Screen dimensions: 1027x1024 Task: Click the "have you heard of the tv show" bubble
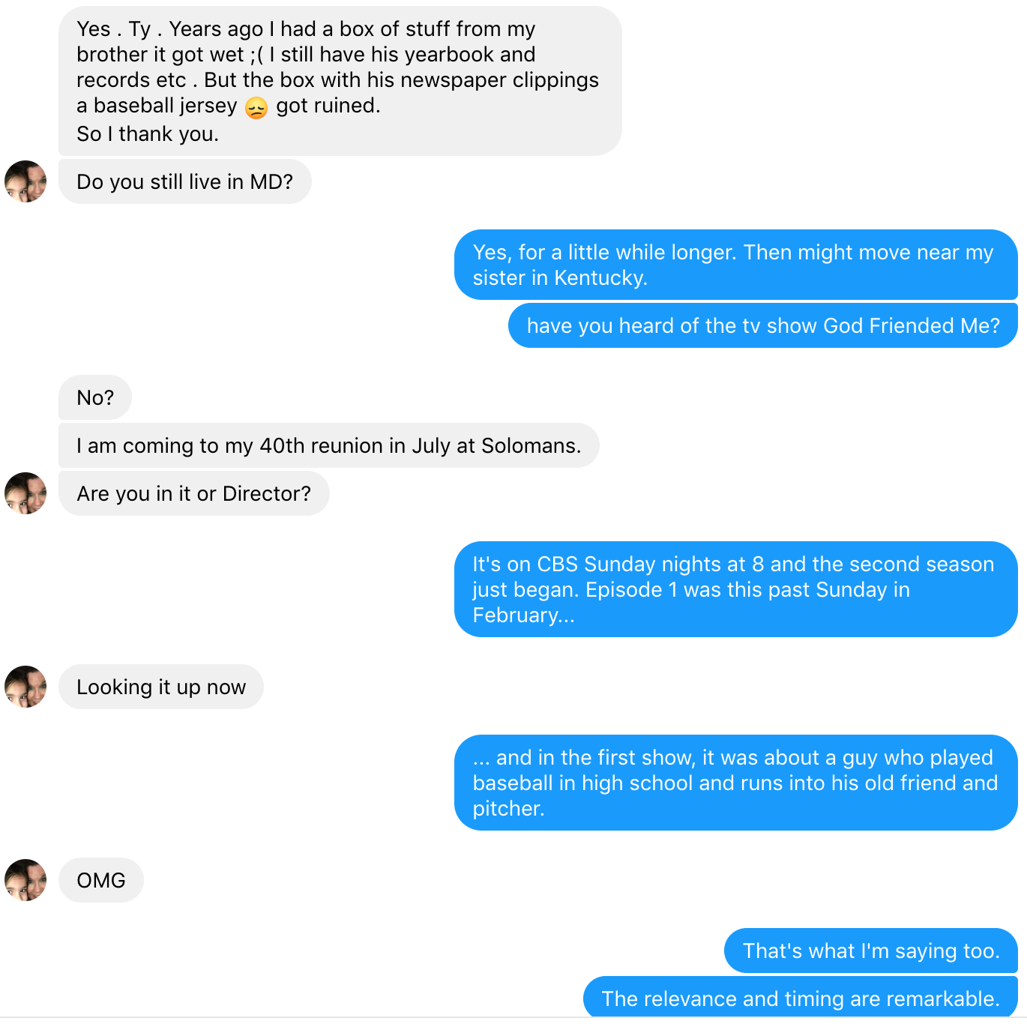pos(762,325)
